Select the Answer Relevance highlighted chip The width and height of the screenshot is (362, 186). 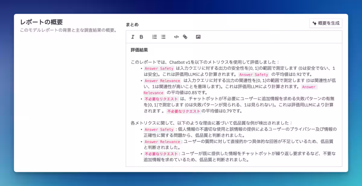click(163, 81)
